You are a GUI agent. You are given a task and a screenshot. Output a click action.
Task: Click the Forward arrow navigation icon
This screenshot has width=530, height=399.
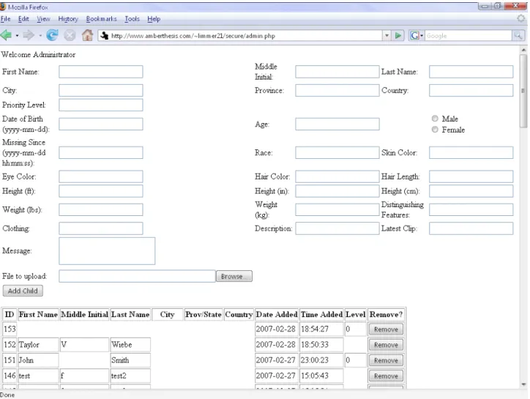tap(29, 35)
